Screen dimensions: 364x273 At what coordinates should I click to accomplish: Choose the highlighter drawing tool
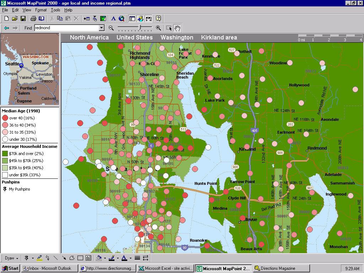39,258
